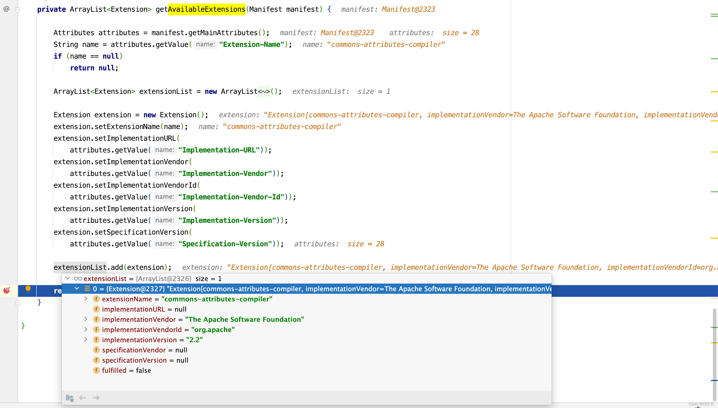Click the forward arrow in popup toolbar
718x408 pixels.
click(x=96, y=398)
